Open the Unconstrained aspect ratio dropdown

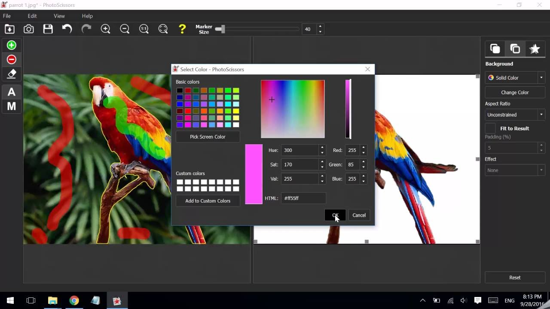pyautogui.click(x=515, y=115)
